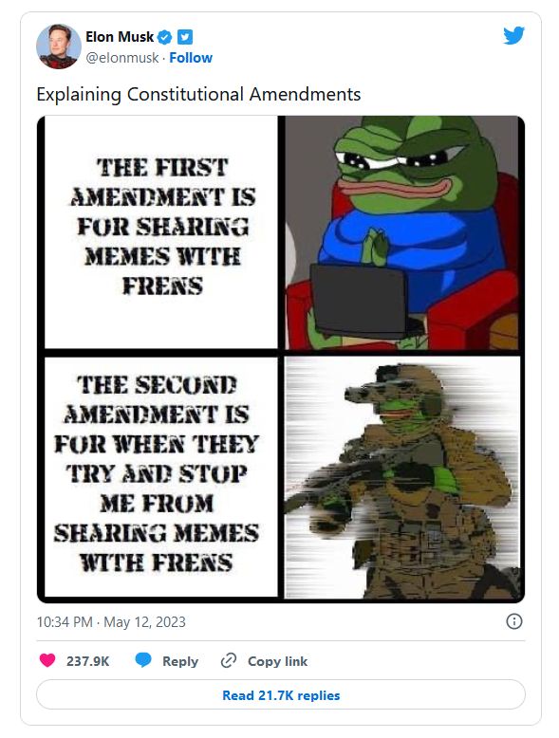559x738 pixels.
Task: Click the chain link copy icon
Action: click(x=229, y=660)
